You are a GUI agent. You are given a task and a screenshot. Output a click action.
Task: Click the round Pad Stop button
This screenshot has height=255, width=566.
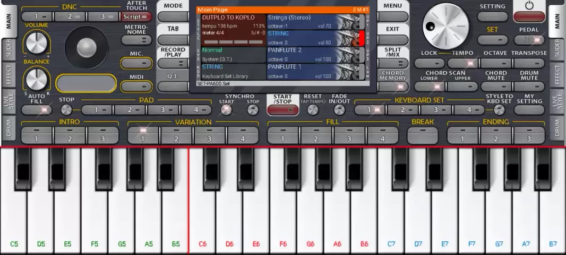(66, 110)
